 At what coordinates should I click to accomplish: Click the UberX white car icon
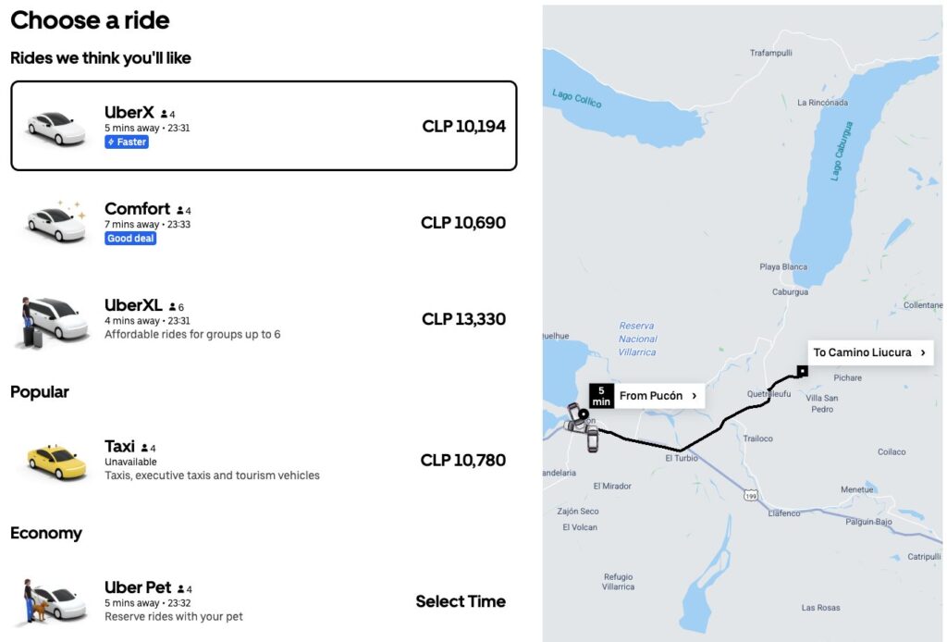tap(55, 128)
